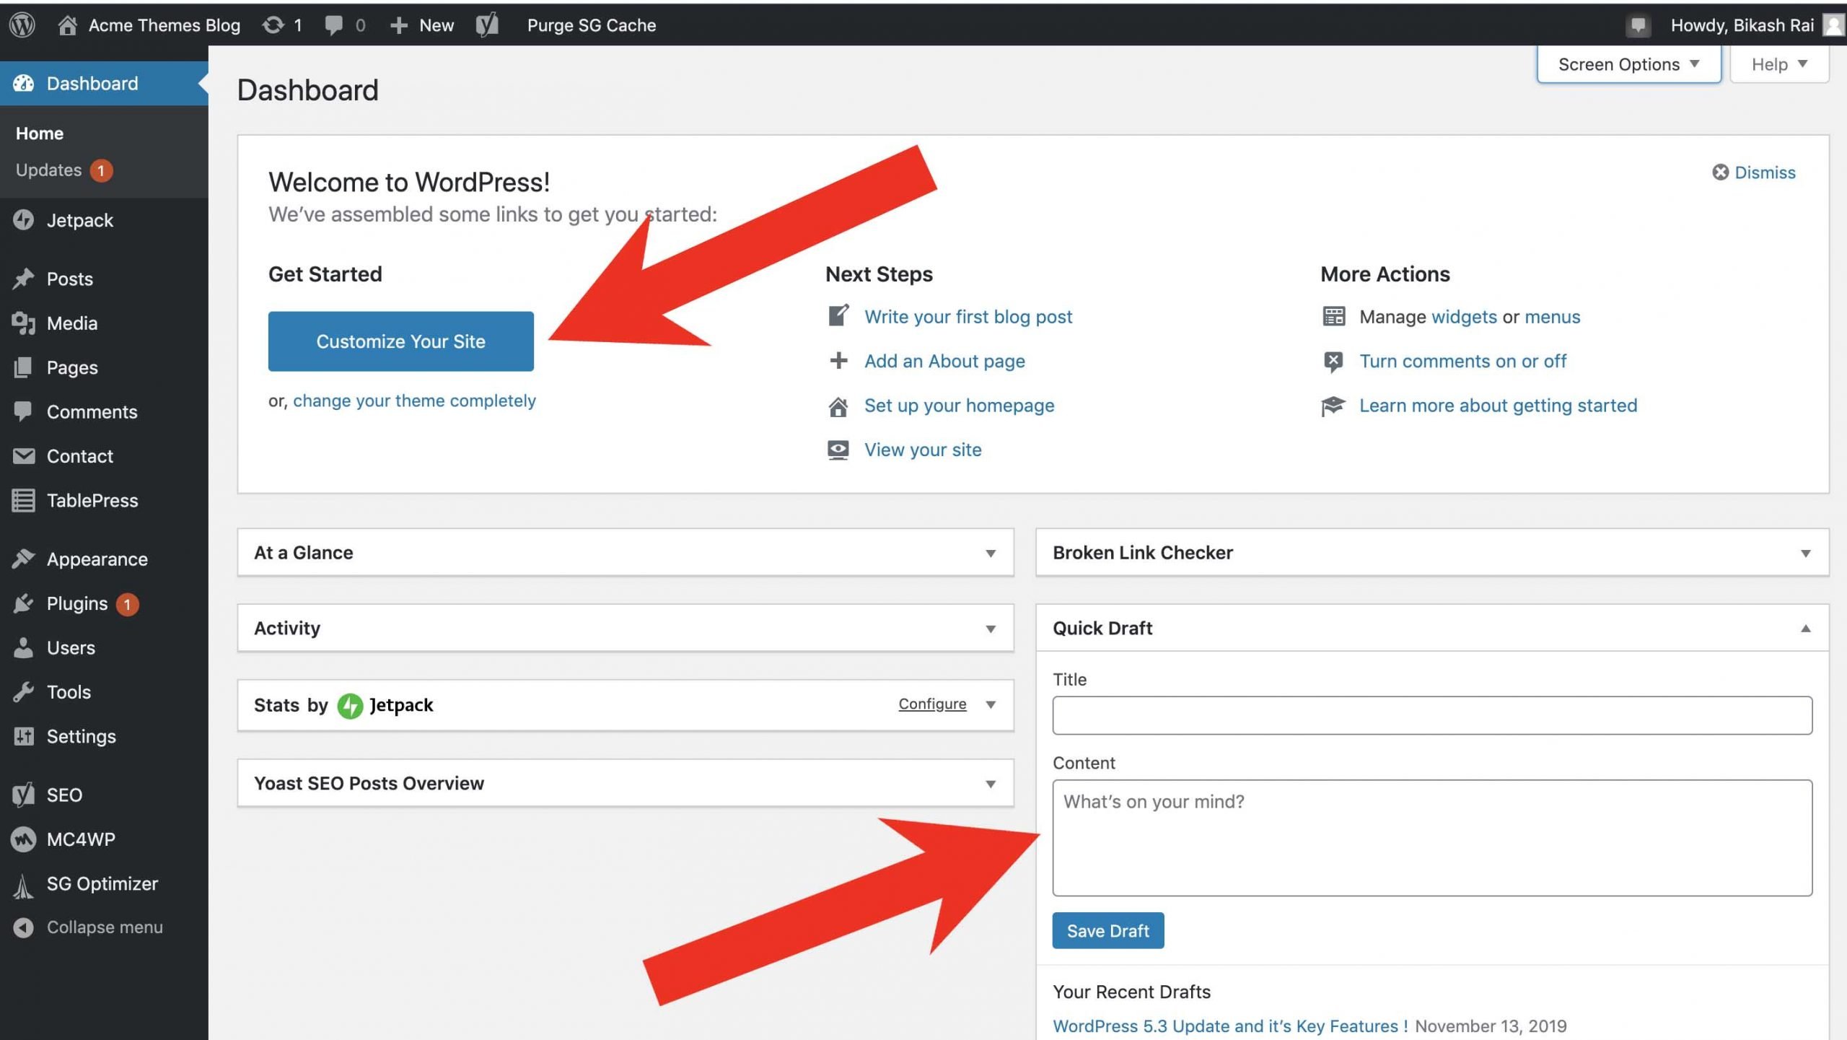Click the Save Draft button

pos(1107,931)
